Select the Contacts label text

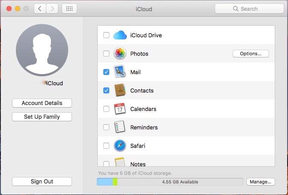point(142,90)
